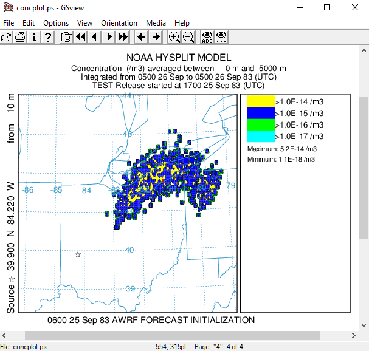The height and width of the screenshot is (351, 369).
Task: Click the yellow >1.0E-14 legend swatch
Action: tap(261, 101)
